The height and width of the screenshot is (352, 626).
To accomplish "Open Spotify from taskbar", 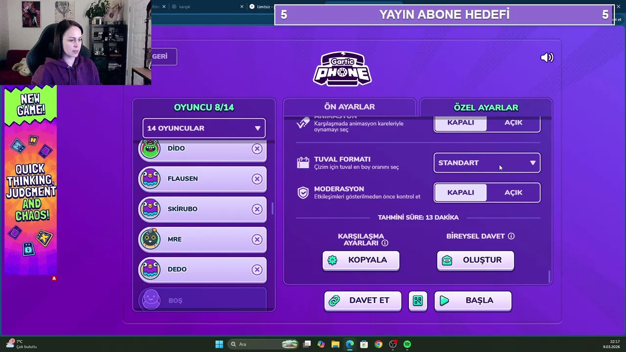I will (x=407, y=344).
